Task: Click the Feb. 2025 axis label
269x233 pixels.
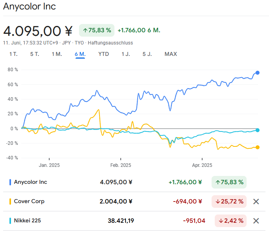Action: click(121, 165)
